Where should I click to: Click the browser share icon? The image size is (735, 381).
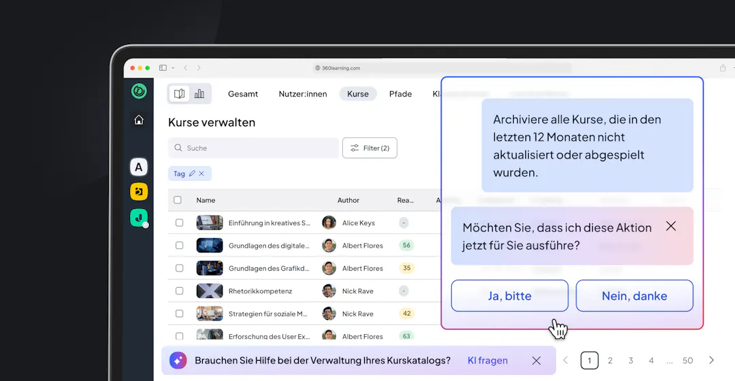[723, 68]
